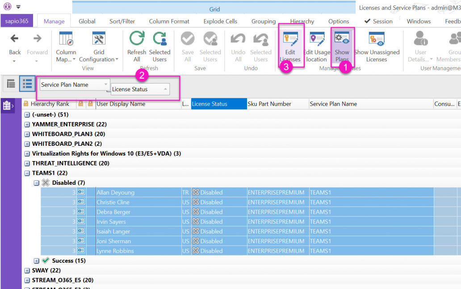Click the Disabled group X icon
The width and height of the screenshot is (461, 289).
(x=46, y=183)
